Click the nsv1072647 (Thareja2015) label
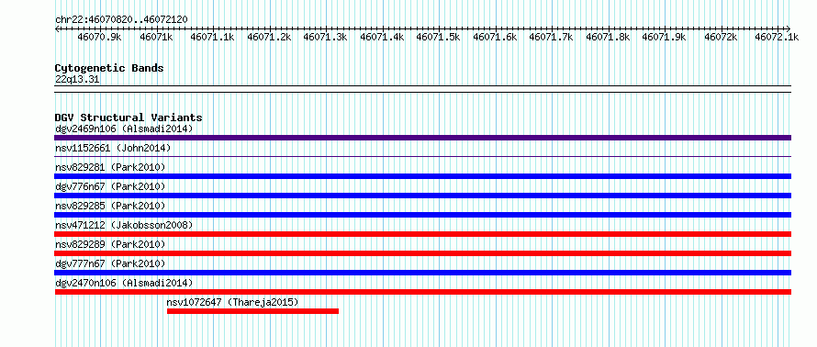This screenshot has height=347, width=817. coord(232,302)
